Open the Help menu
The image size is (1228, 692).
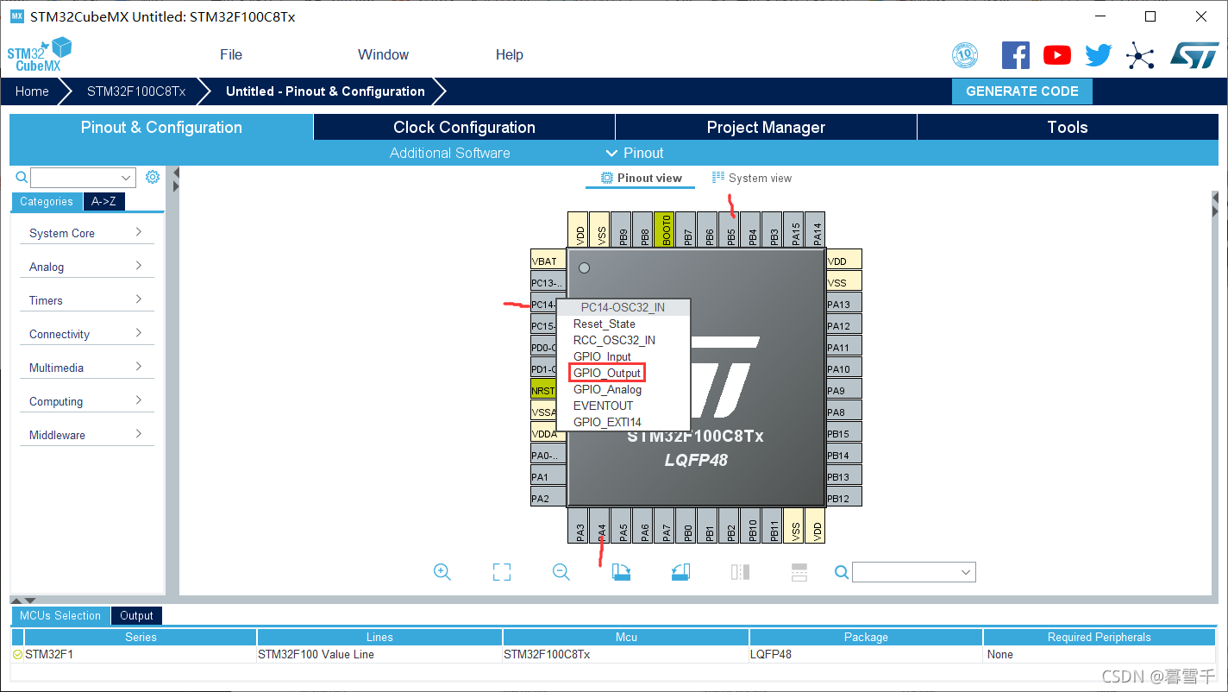(x=510, y=54)
